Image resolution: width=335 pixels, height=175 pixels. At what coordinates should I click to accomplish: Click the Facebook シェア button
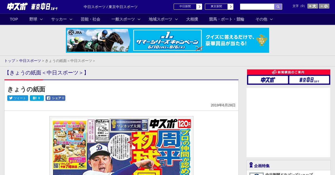[55, 98]
